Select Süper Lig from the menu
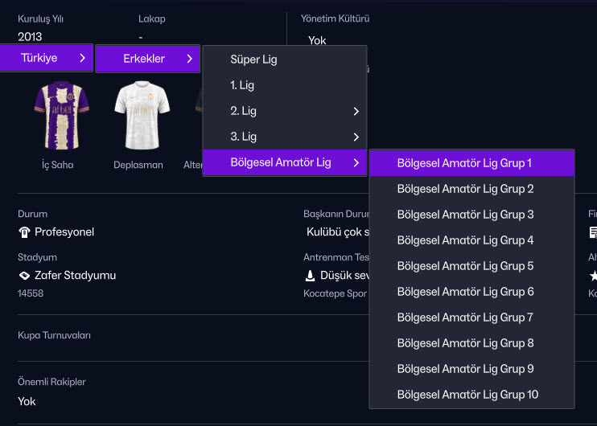 tap(253, 59)
